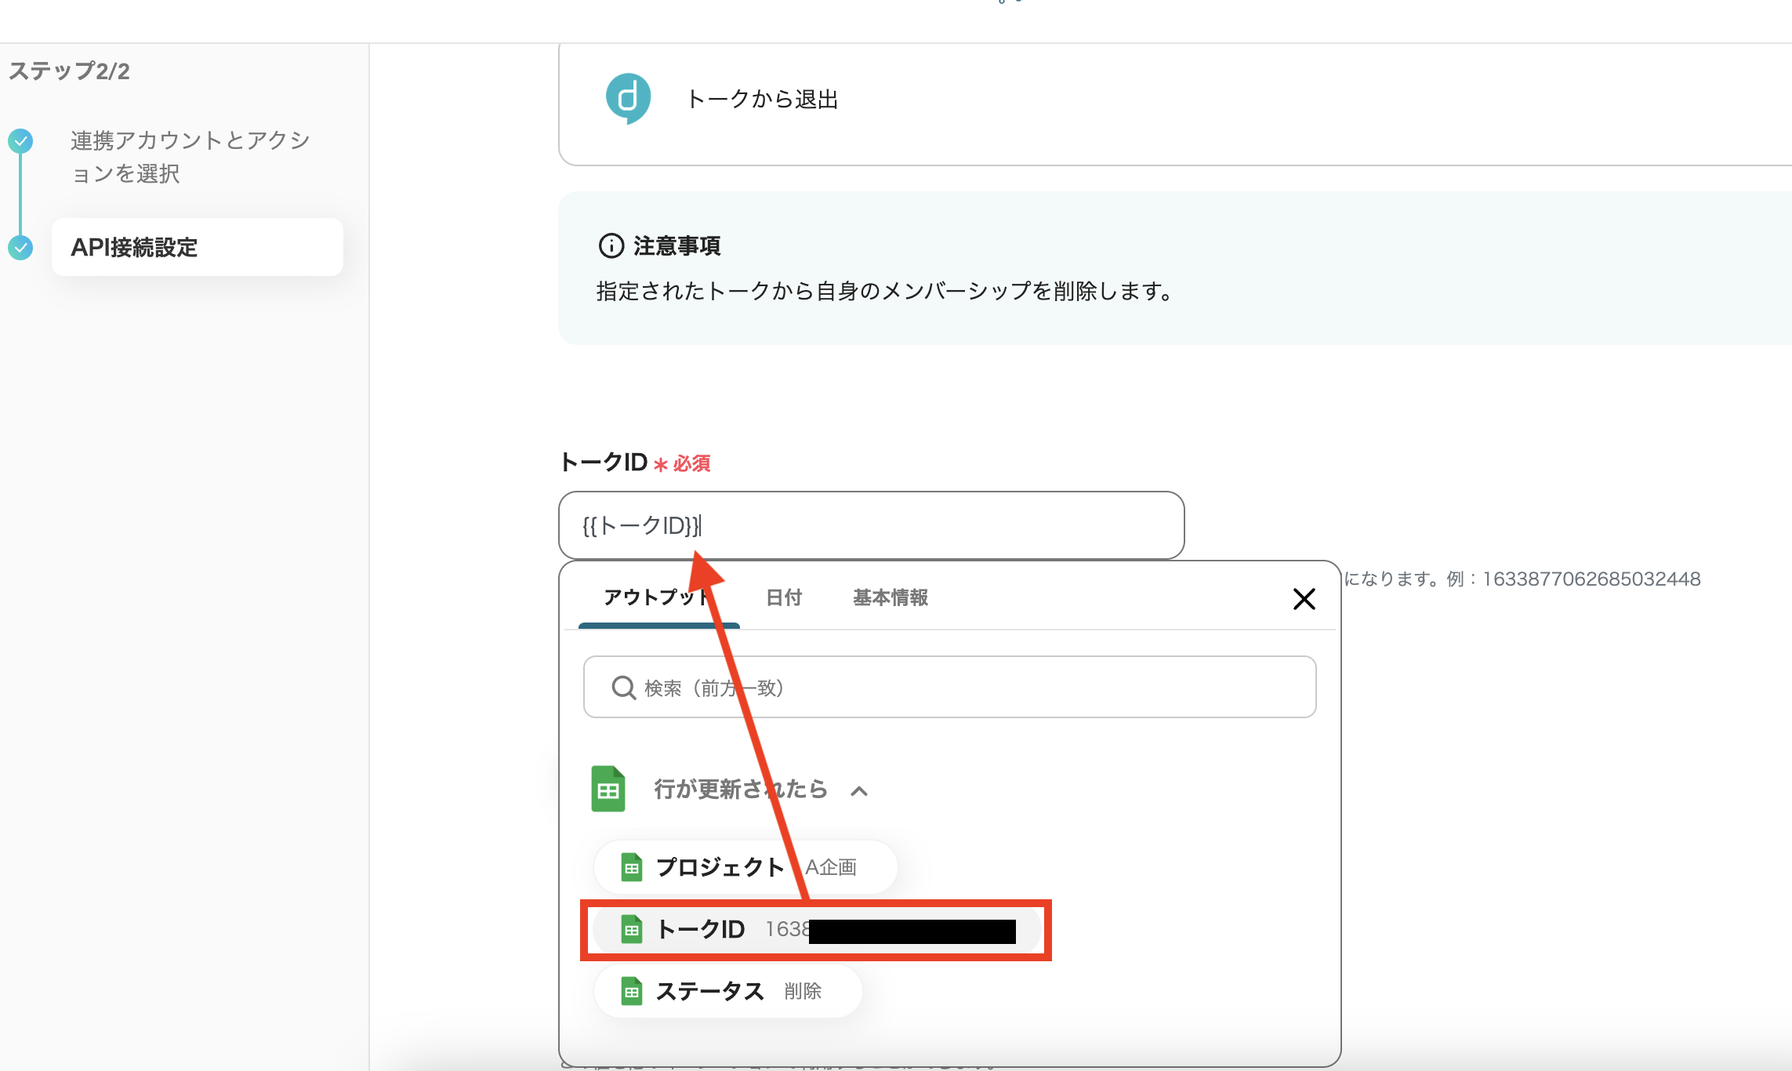The width and height of the screenshot is (1792, 1071).
Task: Collapse the 行が更新されたら group by its title
Action: 741,789
